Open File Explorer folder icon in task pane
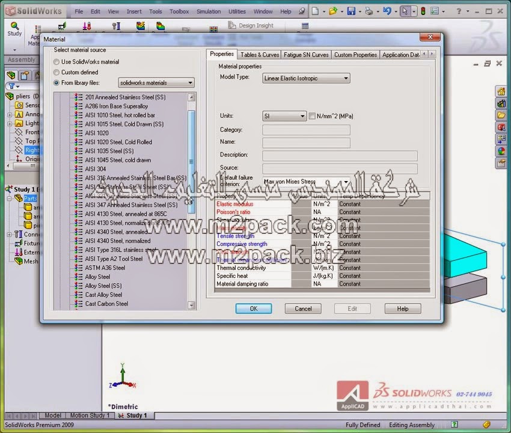Viewport: 511px width, 433px height. [501, 115]
